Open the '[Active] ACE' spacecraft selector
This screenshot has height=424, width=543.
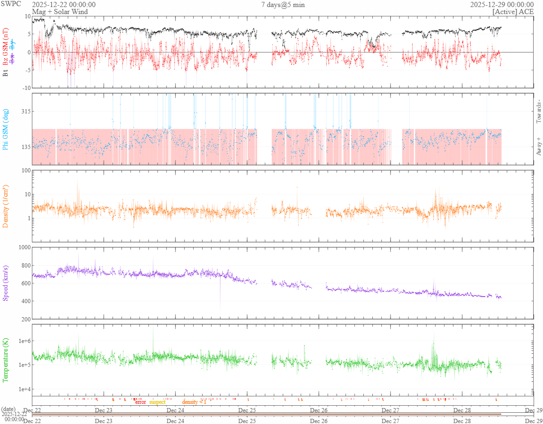coord(513,12)
